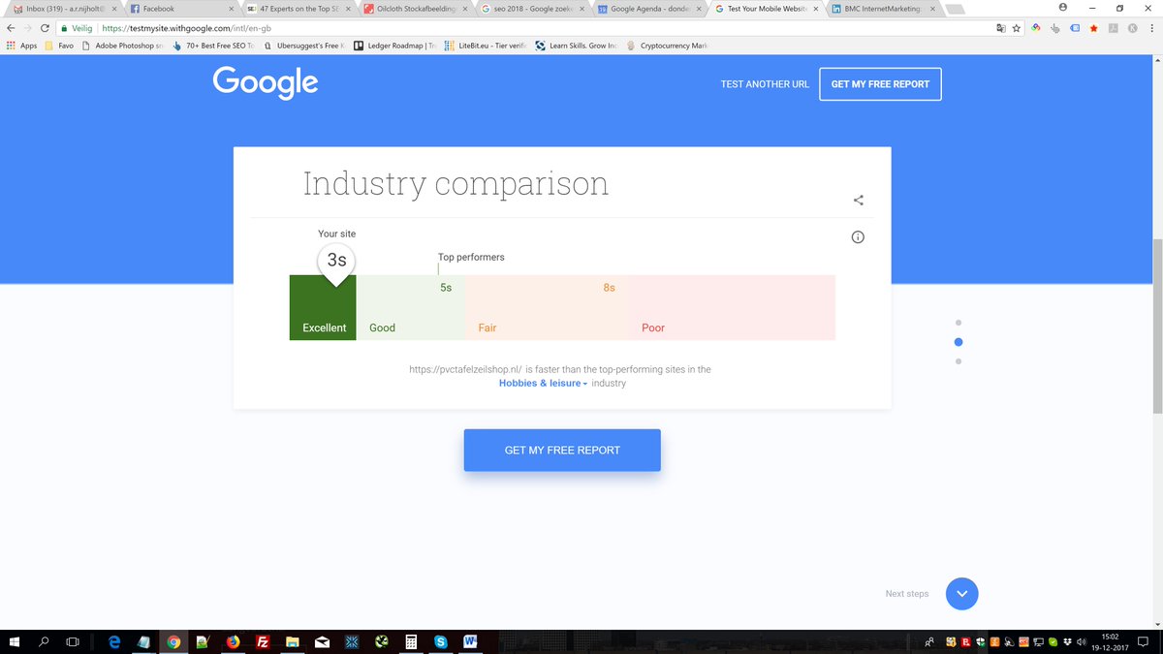
Task: Open the Ubersuggest's Free bookmark
Action: point(303,46)
